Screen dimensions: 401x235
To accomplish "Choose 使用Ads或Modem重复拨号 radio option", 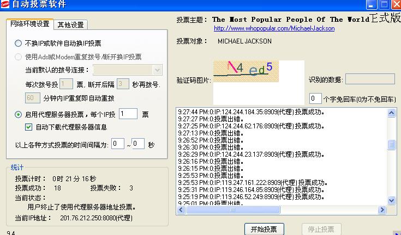I will coord(19,57).
